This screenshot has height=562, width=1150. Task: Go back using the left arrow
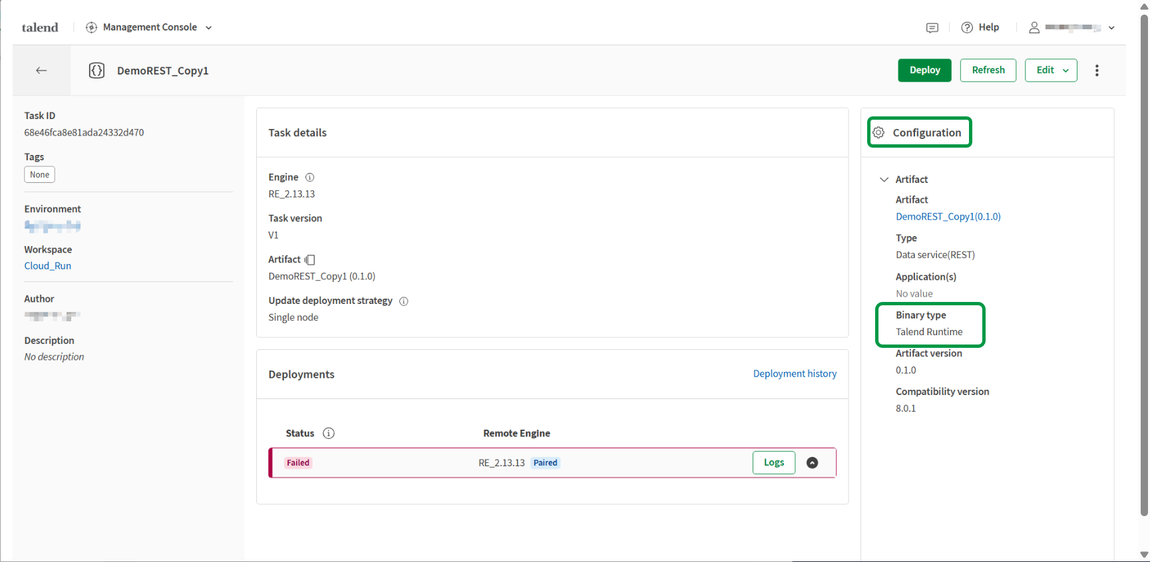pyautogui.click(x=41, y=70)
